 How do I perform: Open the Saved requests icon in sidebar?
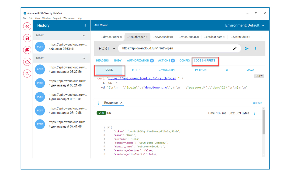point(27,38)
